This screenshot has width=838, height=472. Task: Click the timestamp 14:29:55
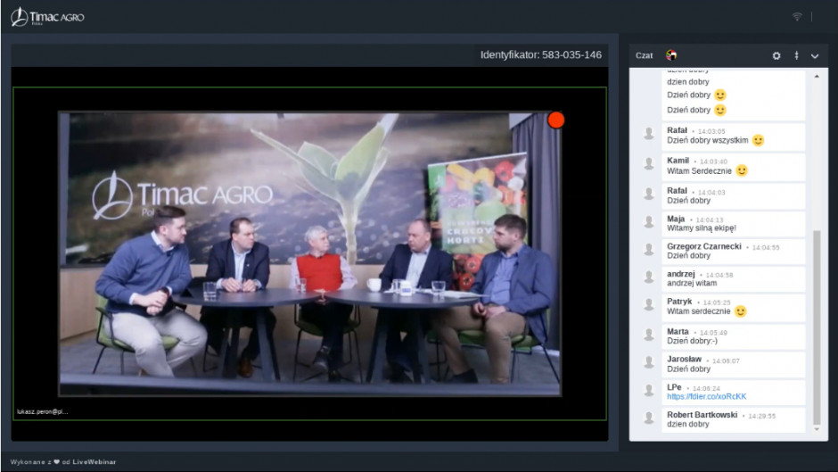[x=761, y=416]
